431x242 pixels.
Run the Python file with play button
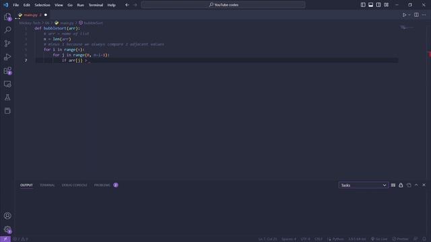coord(404,15)
